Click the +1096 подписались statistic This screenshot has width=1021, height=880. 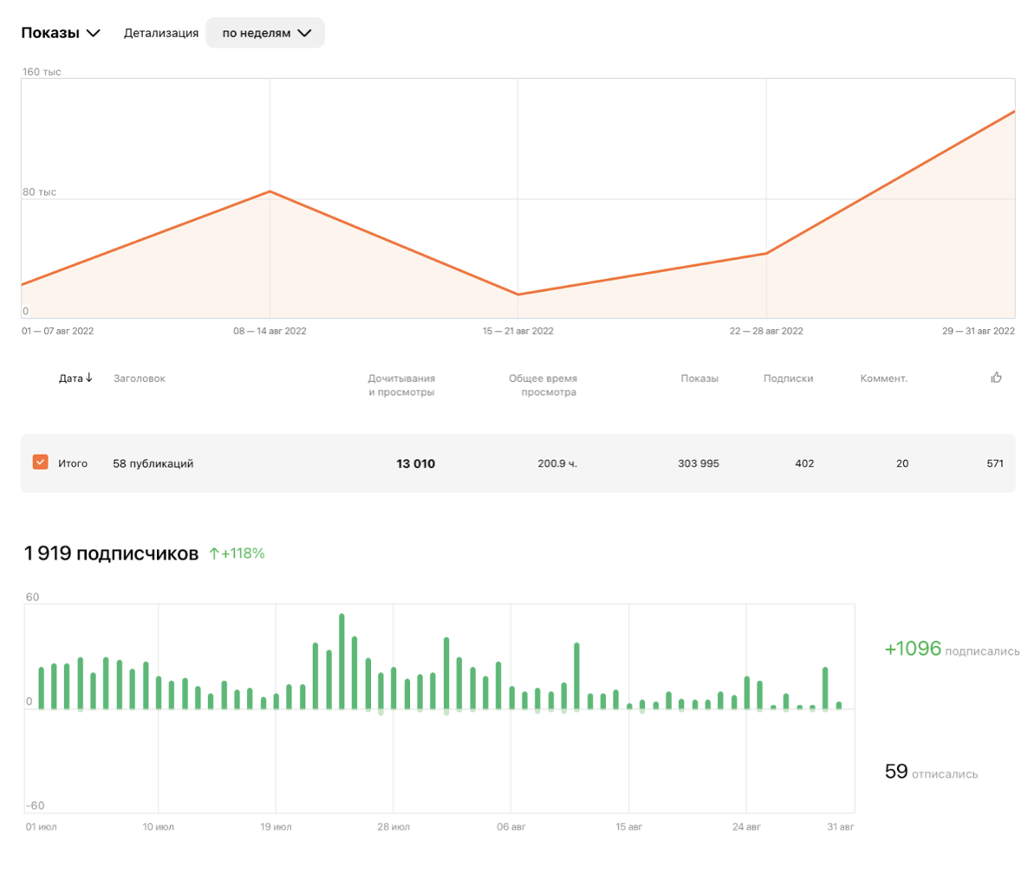(952, 648)
